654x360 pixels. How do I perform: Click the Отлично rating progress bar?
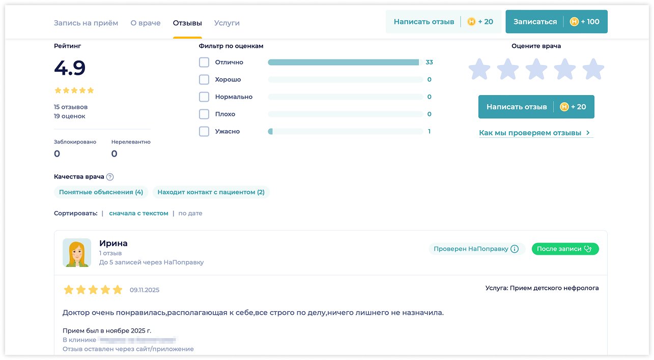[x=344, y=63]
